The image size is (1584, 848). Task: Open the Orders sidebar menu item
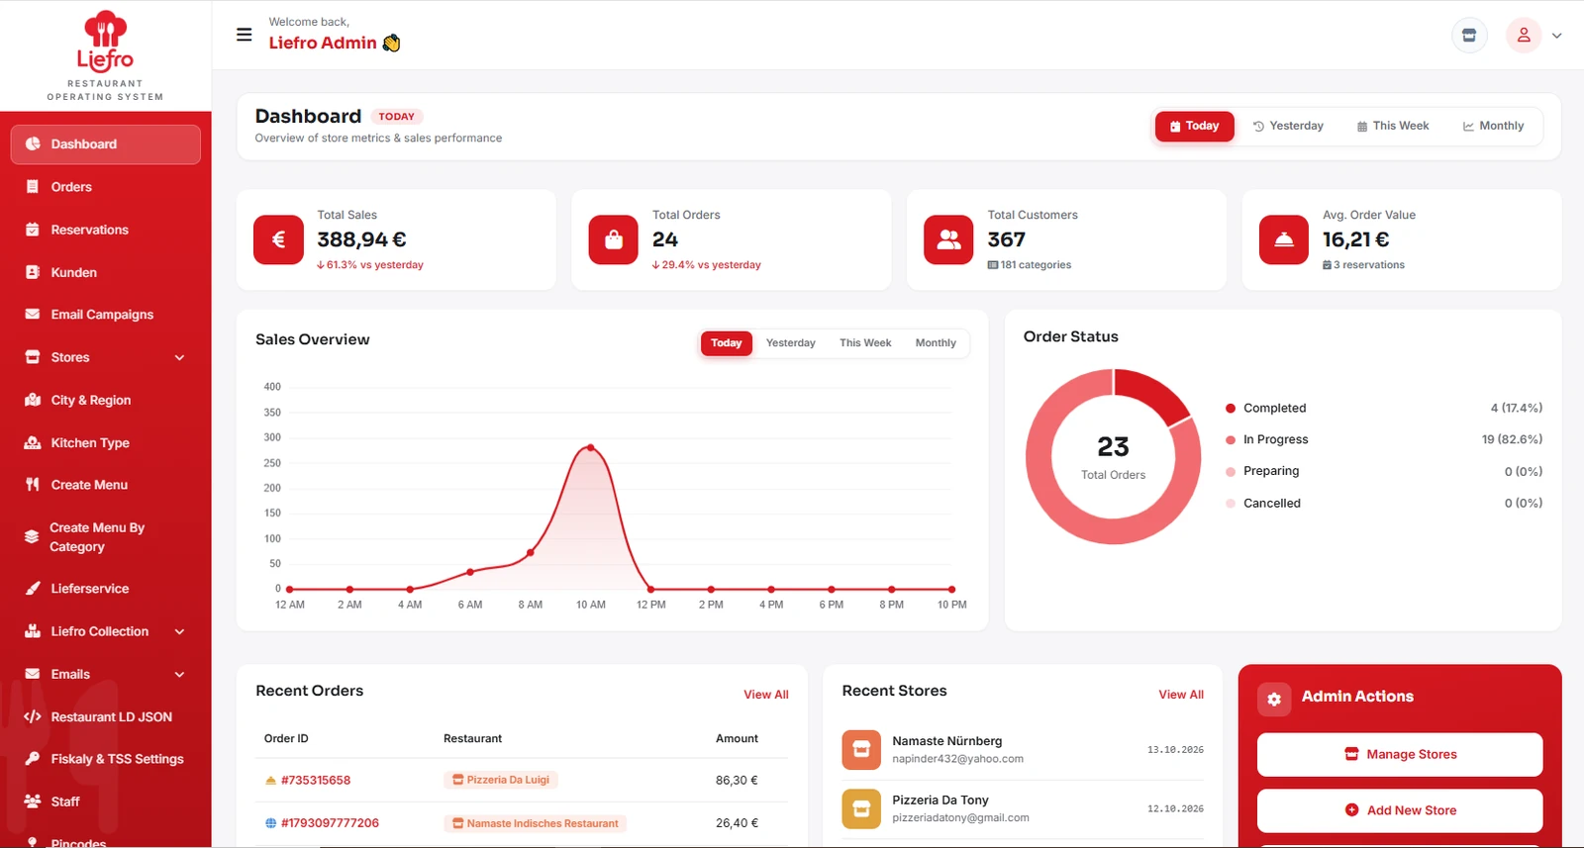click(105, 187)
